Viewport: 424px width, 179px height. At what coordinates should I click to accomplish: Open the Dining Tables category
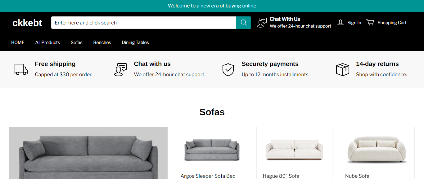[135, 42]
